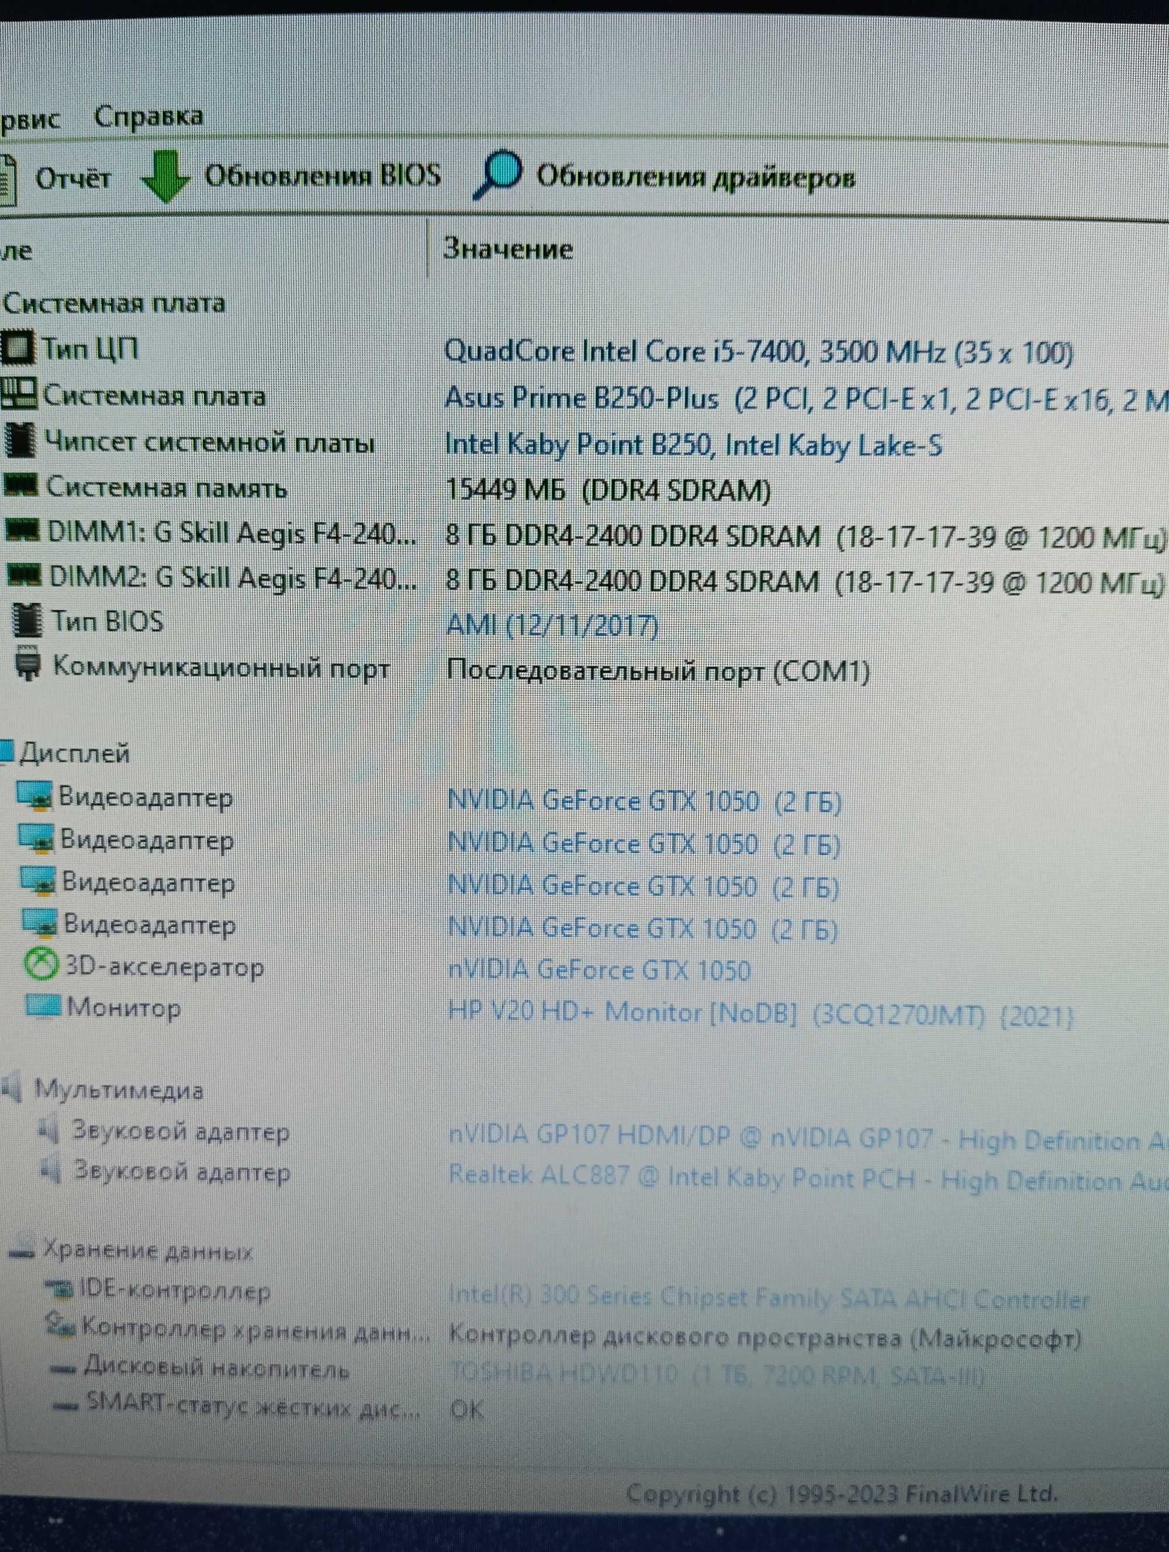1169x1552 pixels.
Task: Click the Контроллер хранения данных icon
Action: tap(60, 1327)
